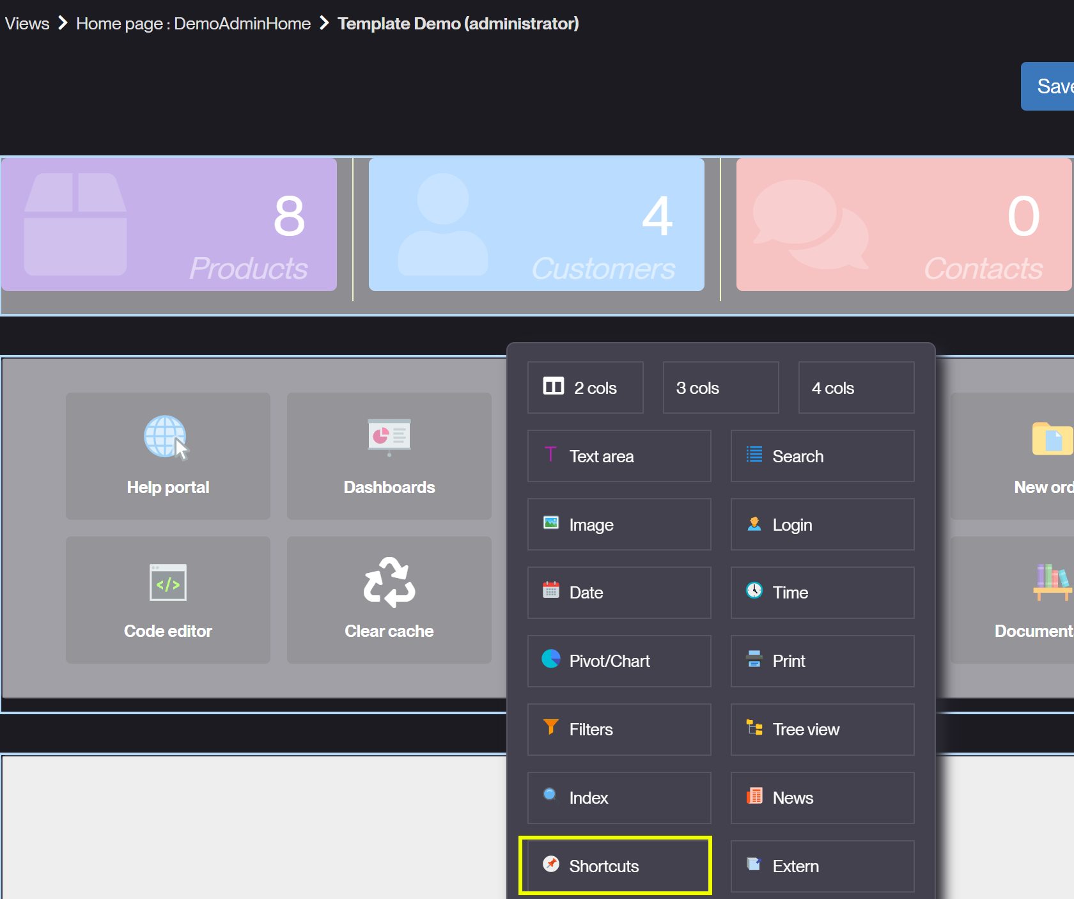
Task: Insert a 3 cols layout
Action: pyautogui.click(x=720, y=387)
